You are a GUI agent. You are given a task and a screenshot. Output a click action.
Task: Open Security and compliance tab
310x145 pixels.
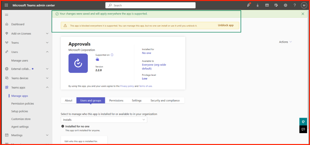point(165,100)
